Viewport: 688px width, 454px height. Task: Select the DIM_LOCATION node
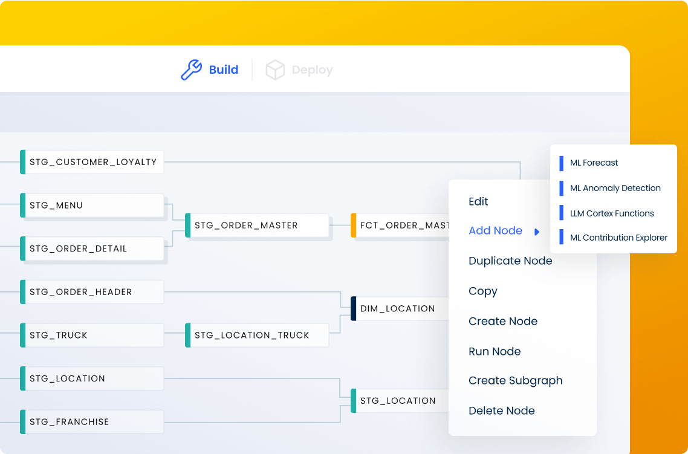tap(400, 309)
